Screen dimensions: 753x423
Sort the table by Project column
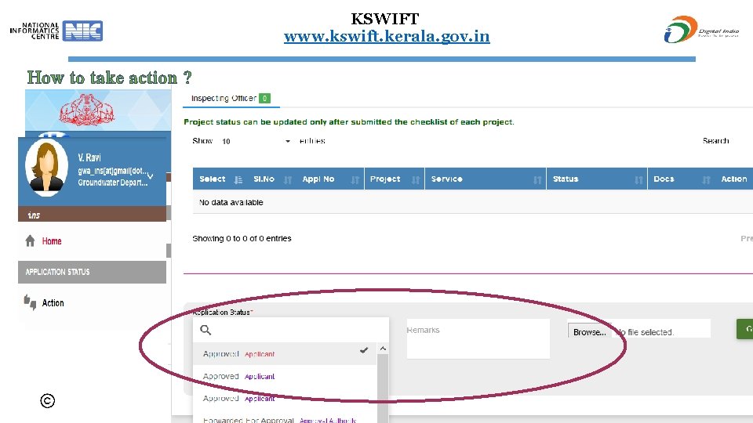point(395,179)
